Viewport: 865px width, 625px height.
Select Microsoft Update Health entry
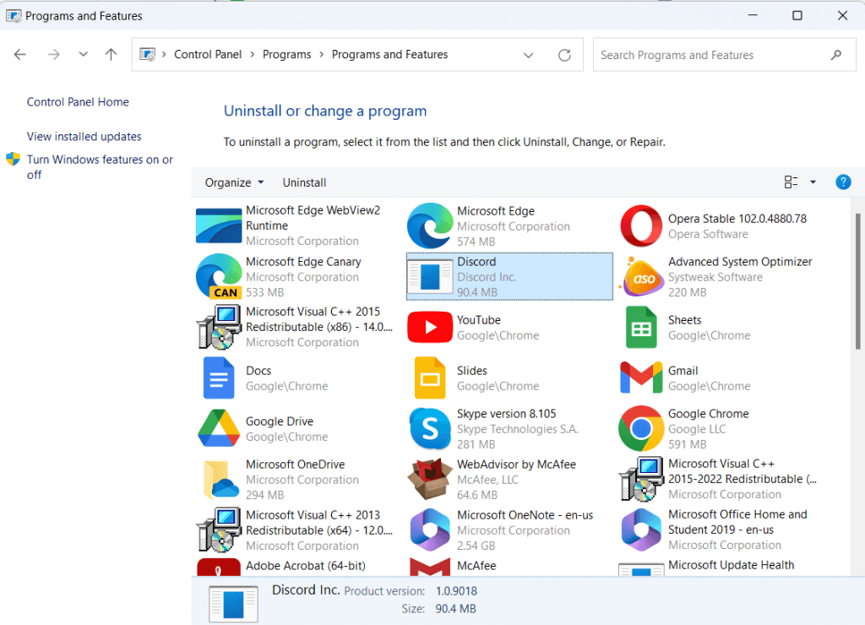[731, 565]
